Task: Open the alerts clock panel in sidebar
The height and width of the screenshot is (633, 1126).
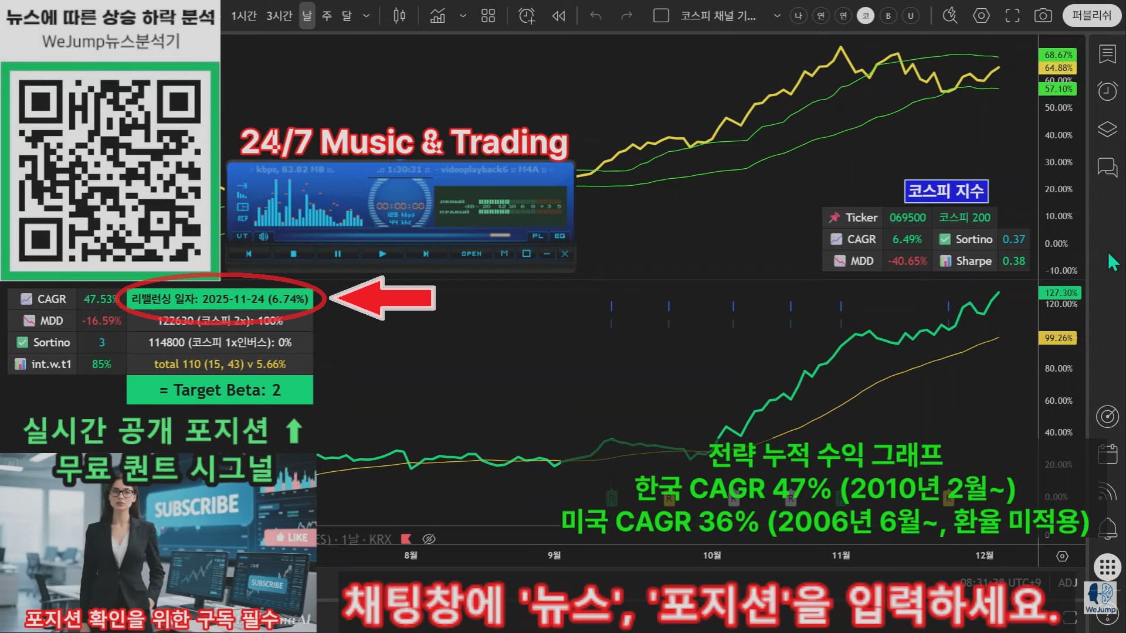Action: (1107, 91)
